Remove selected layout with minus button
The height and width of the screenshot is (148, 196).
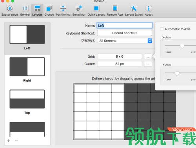16,141
